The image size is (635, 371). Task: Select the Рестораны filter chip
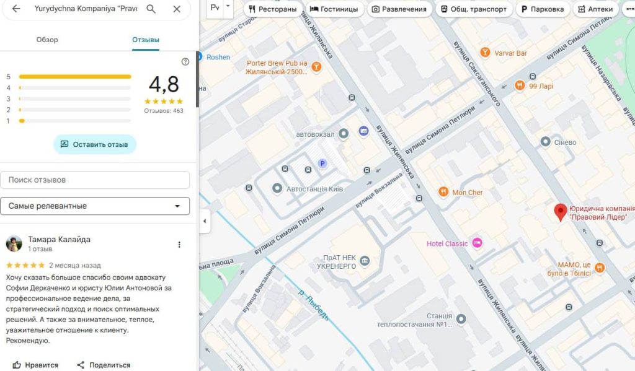pos(273,9)
